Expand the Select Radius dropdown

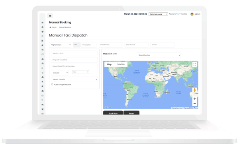[159, 55]
